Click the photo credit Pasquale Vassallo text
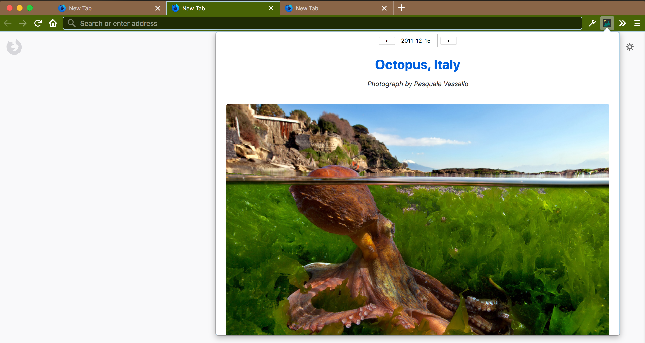645x343 pixels. 418,84
